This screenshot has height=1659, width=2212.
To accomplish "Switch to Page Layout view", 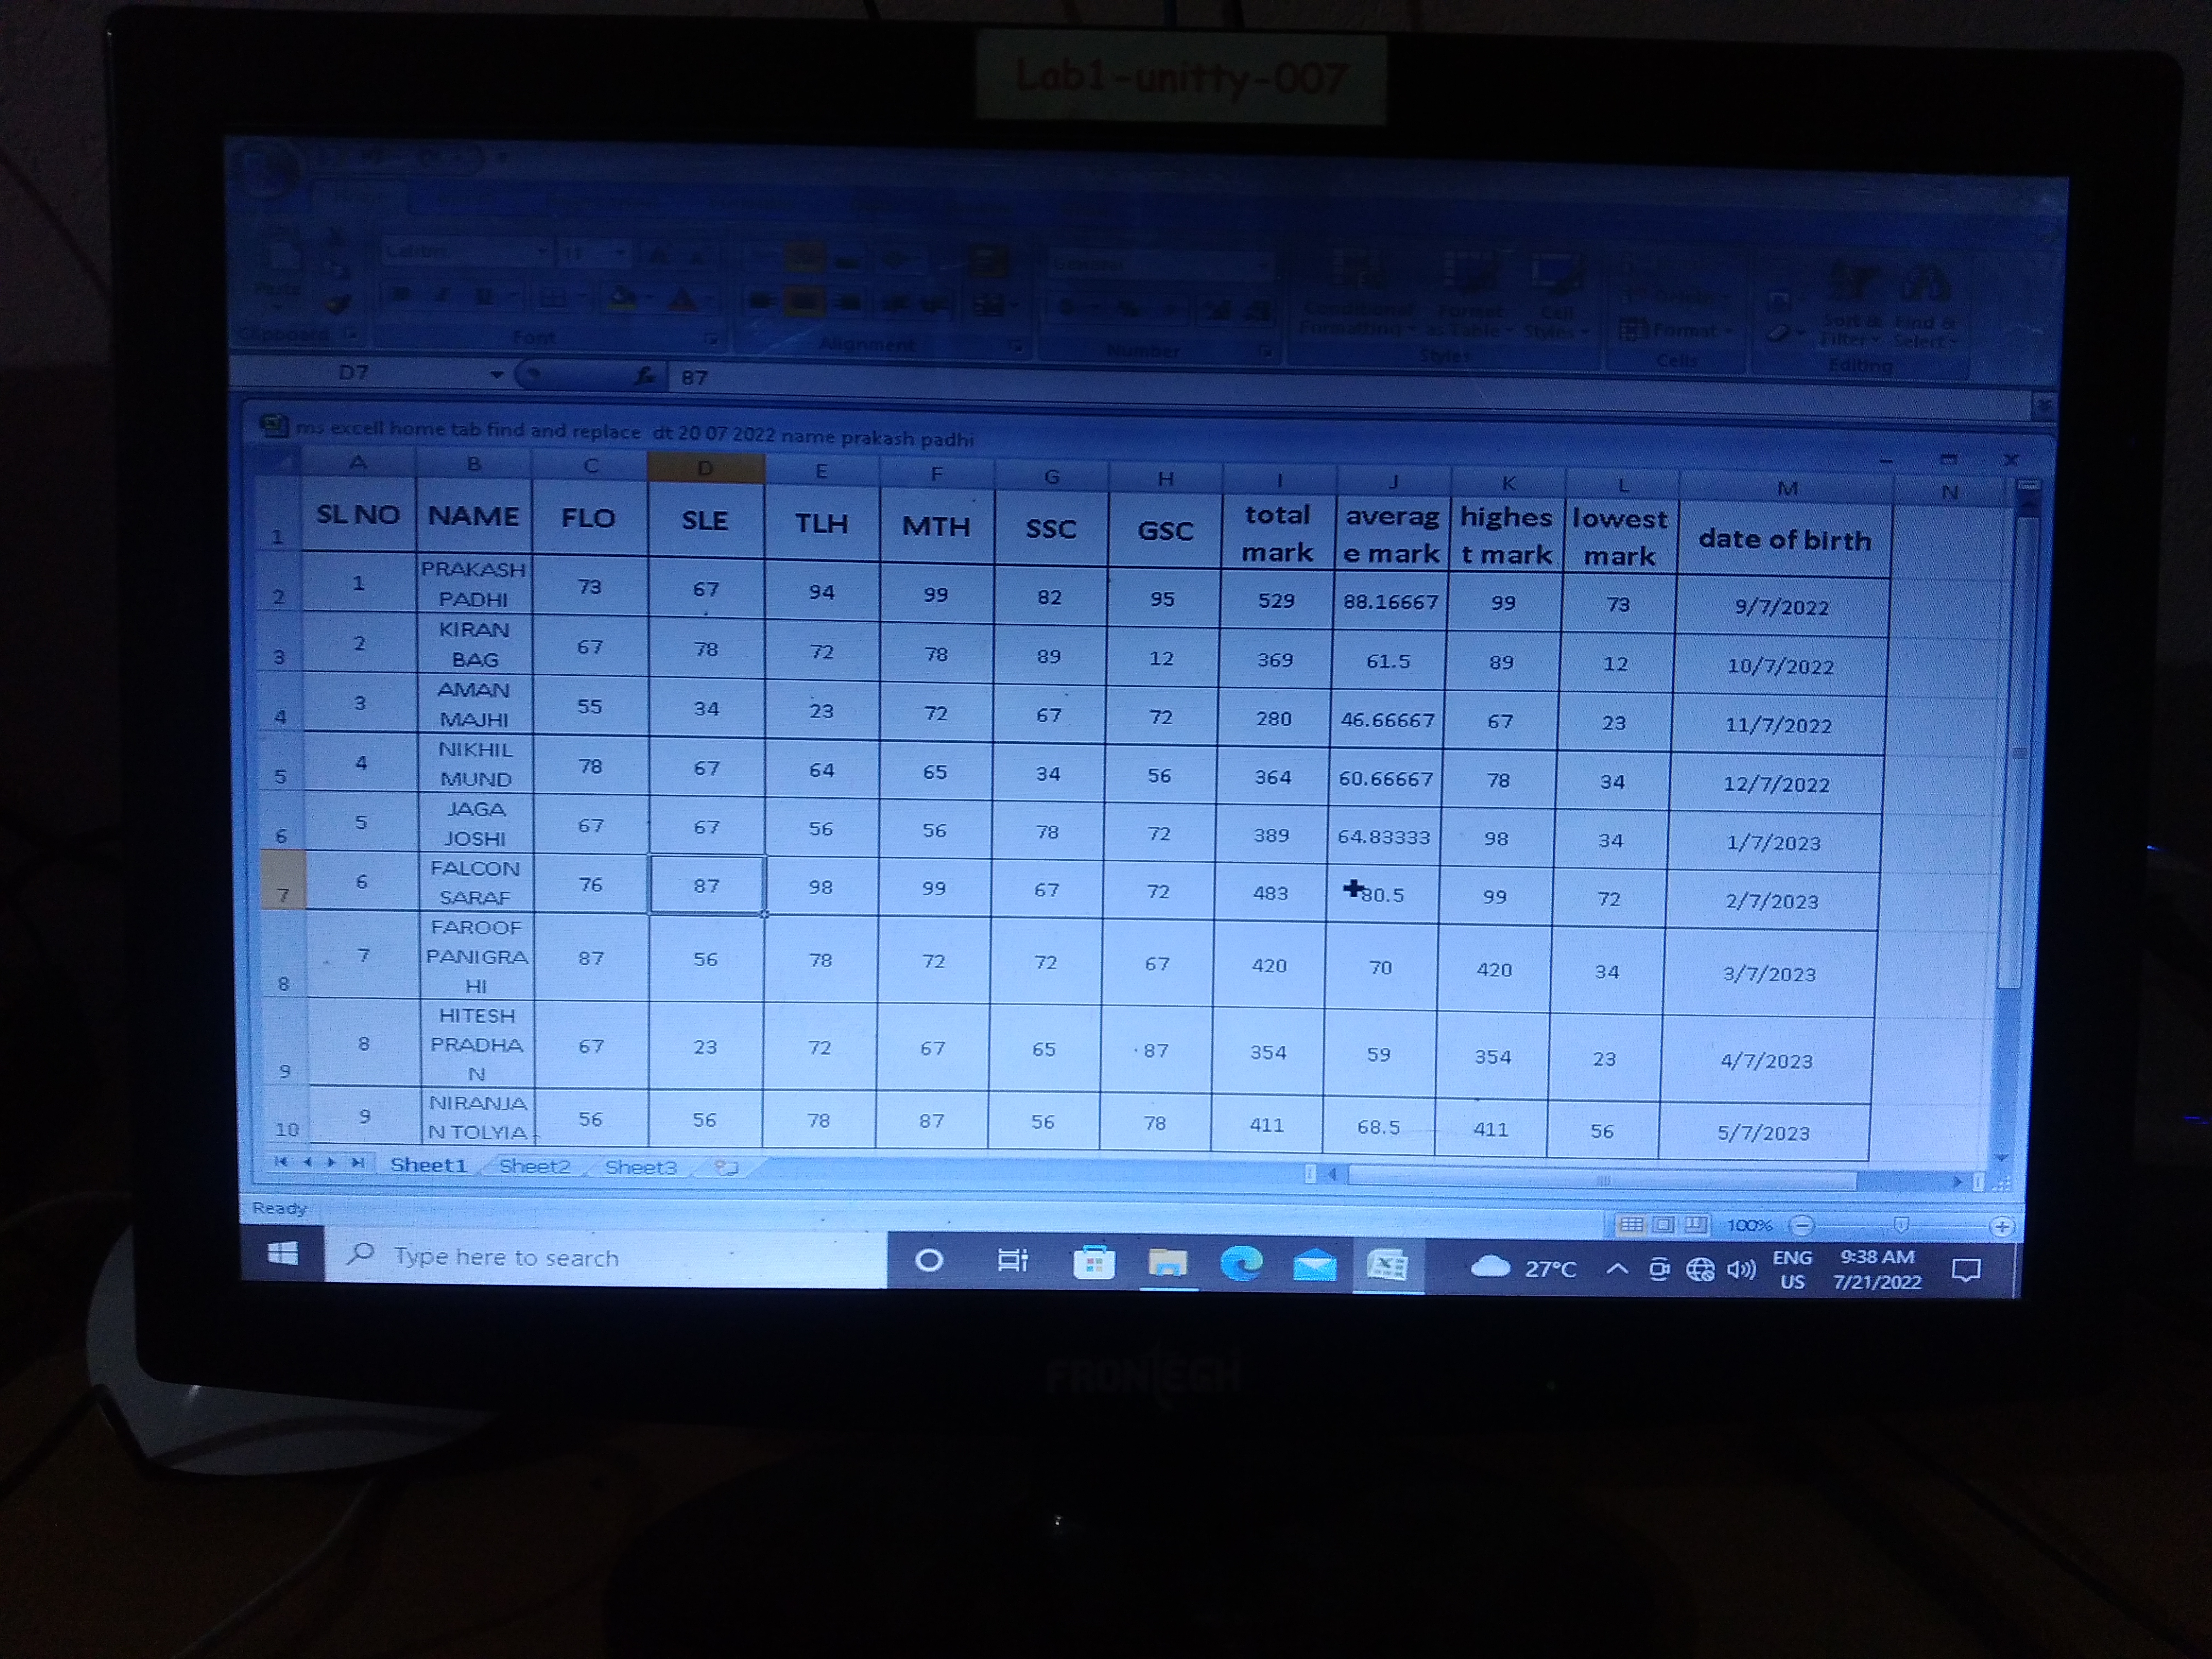I will pos(1663,1225).
